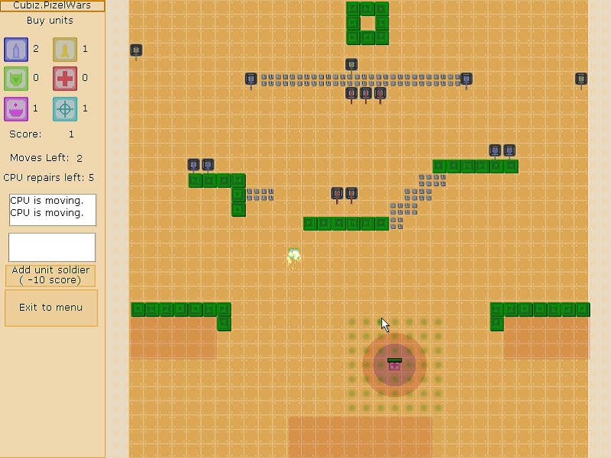
Task: Click the left blue unit above the L-shaped green wall
Action: pos(194,165)
